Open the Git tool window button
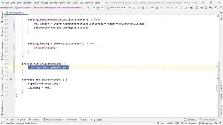 (x=21, y=120)
